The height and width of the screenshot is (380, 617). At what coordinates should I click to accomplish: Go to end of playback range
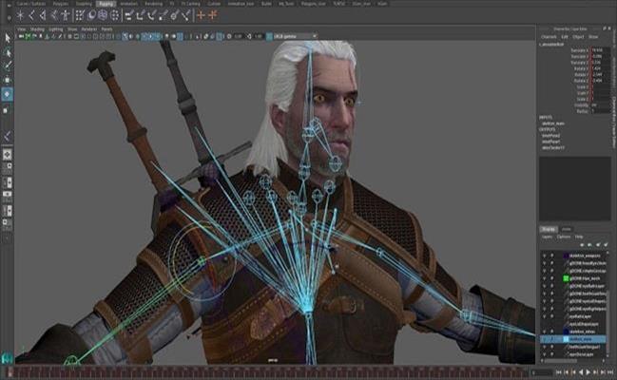pyautogui.click(x=610, y=372)
